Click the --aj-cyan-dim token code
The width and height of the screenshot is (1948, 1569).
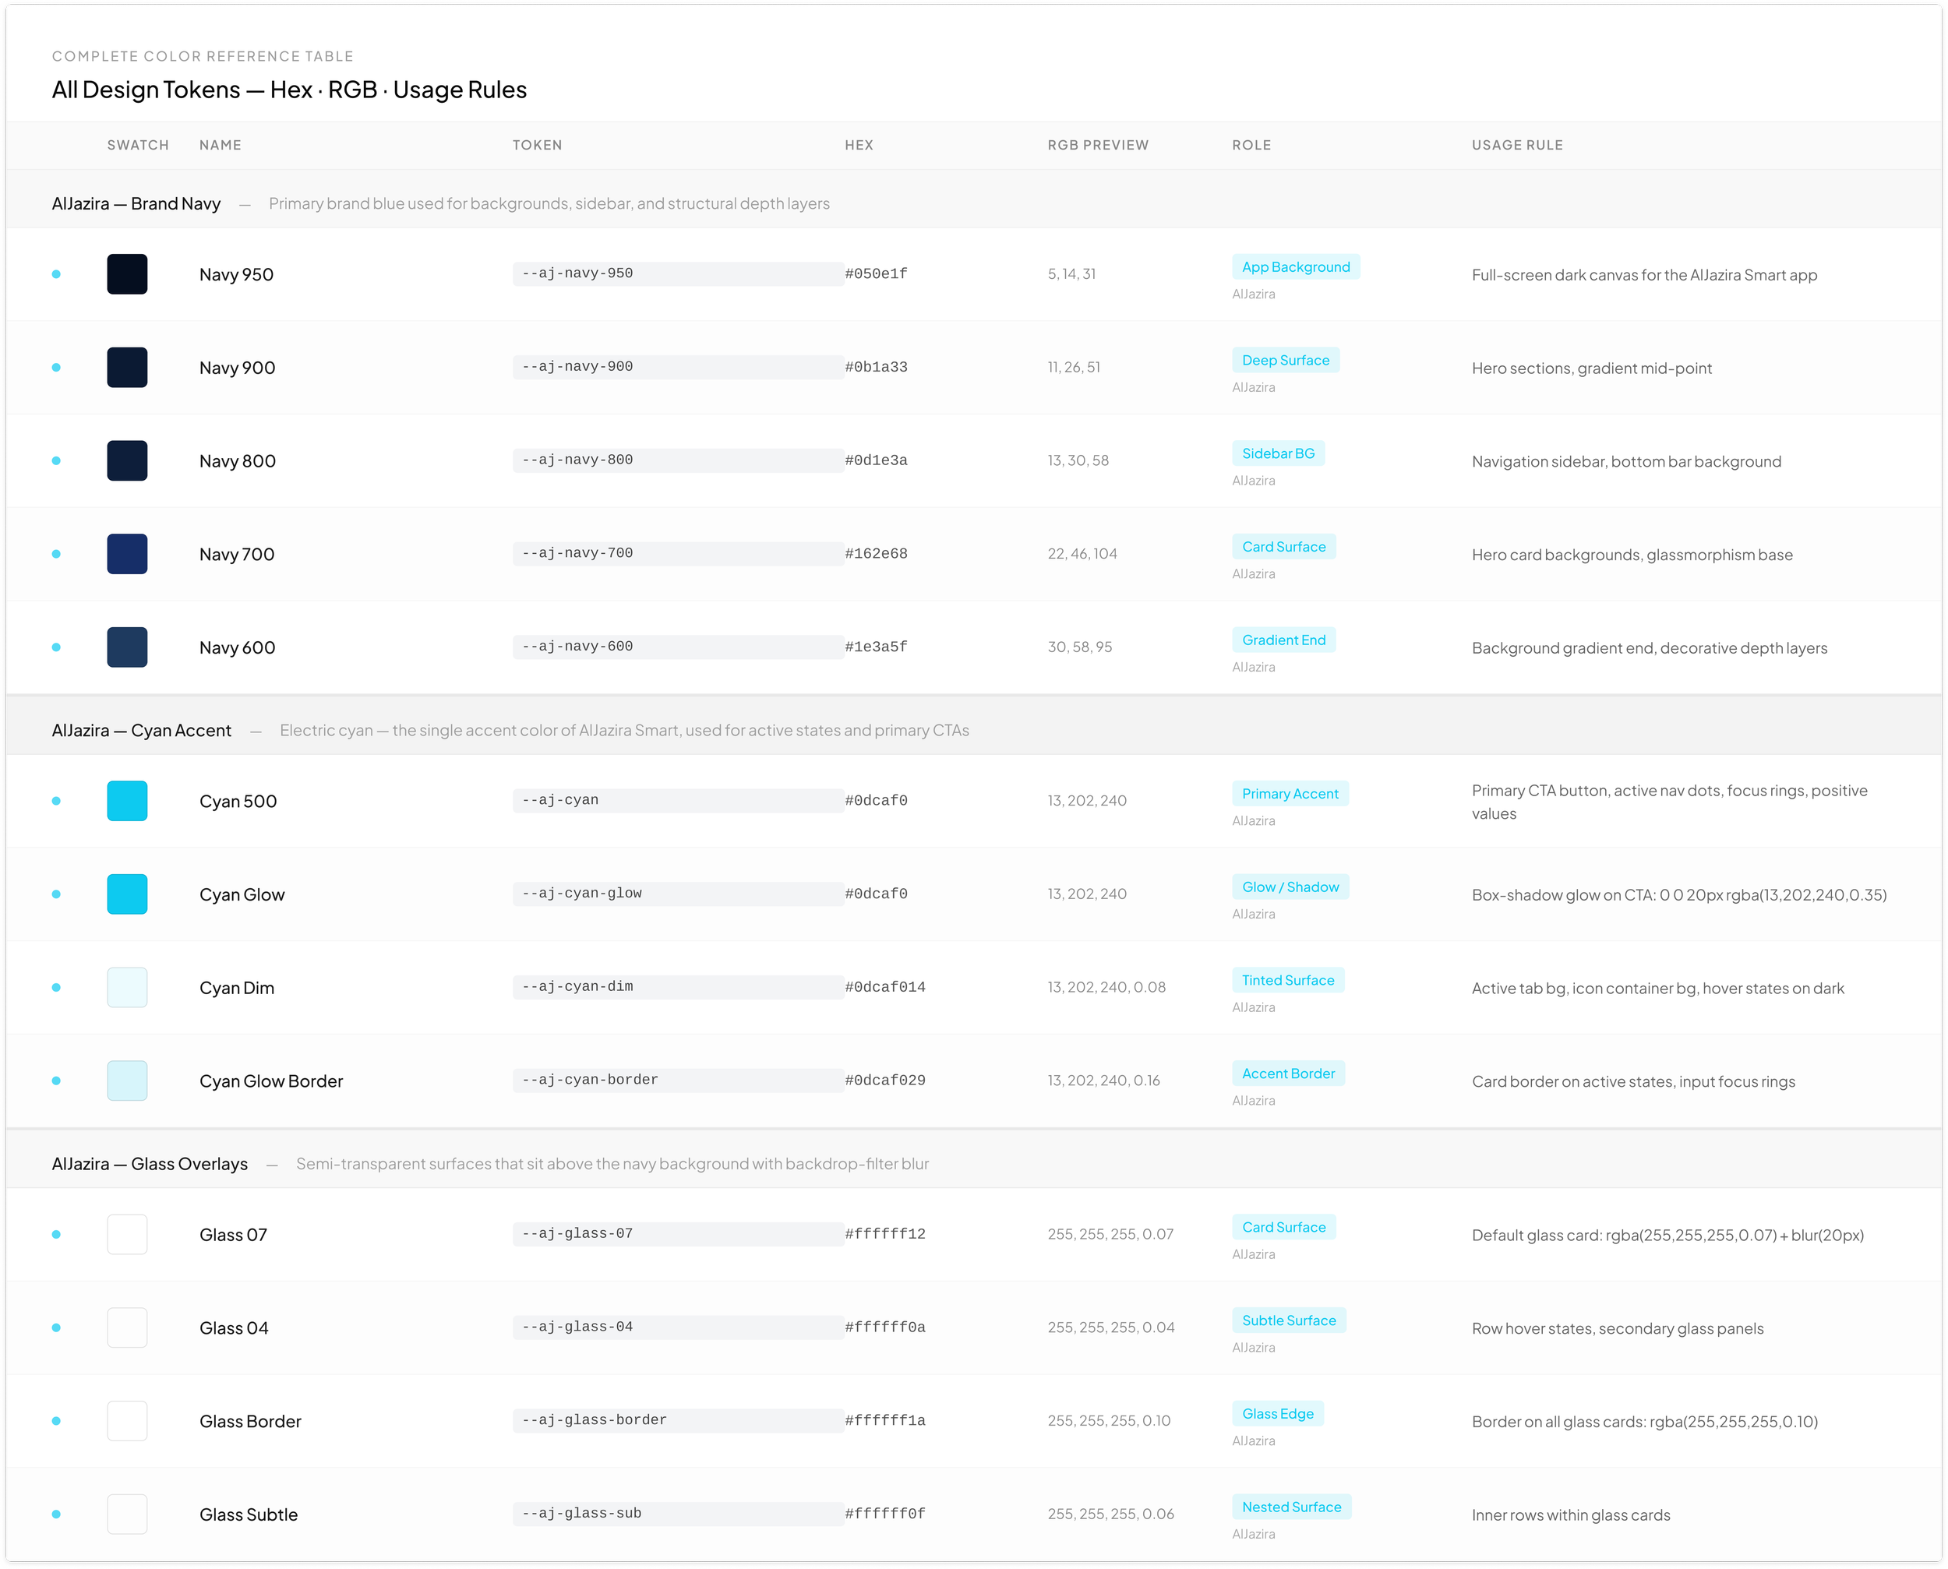(x=678, y=986)
